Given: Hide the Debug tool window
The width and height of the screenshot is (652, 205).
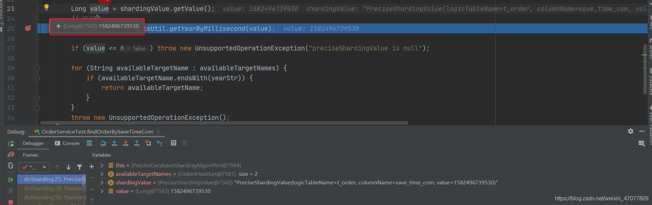Looking at the screenshot, I should (x=642, y=131).
